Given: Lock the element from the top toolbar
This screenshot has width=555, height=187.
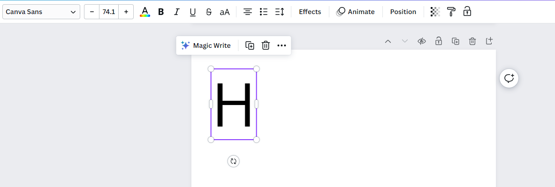Looking at the screenshot, I should [x=467, y=12].
